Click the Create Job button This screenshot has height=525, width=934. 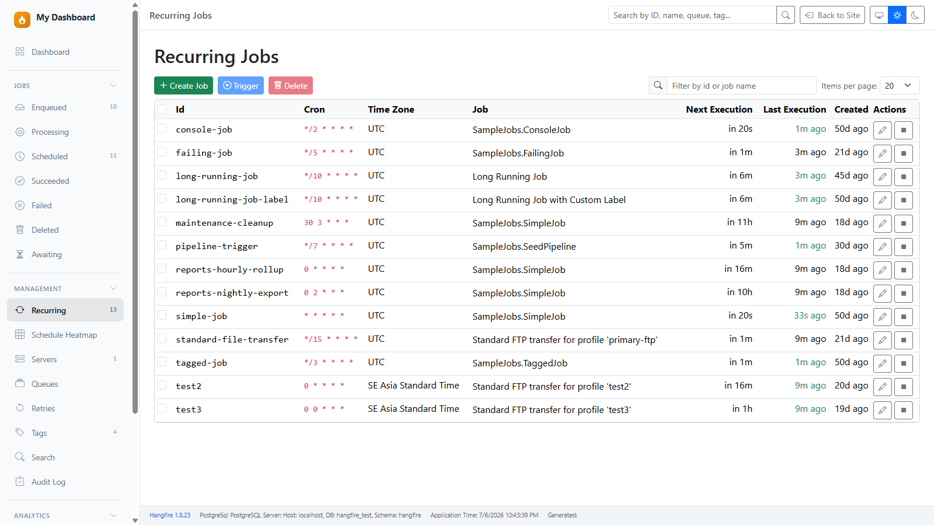tap(183, 85)
